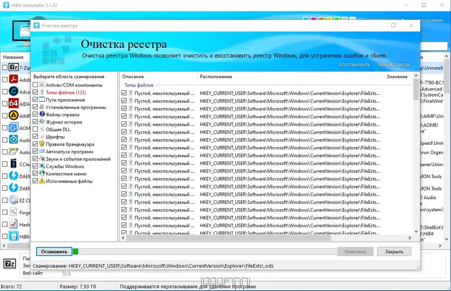The image size is (451, 291).
Task: Click the Auslogics icon in the main list
Action: click(14, 139)
